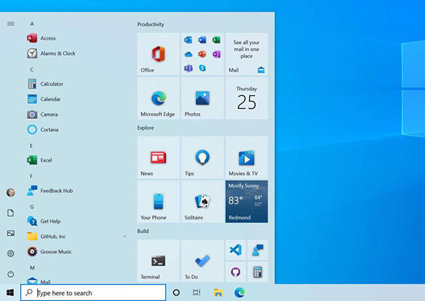Open the Movies & TV tile
The width and height of the screenshot is (425, 301).
pos(246,157)
